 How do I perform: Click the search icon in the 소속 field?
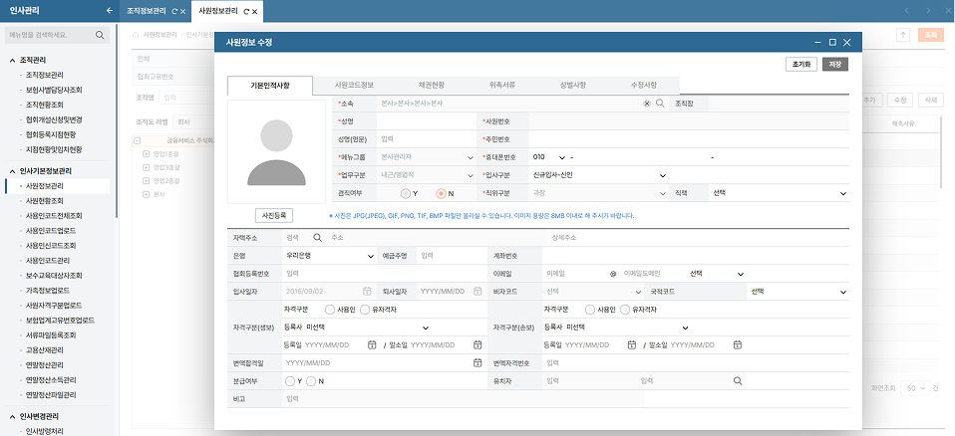660,103
